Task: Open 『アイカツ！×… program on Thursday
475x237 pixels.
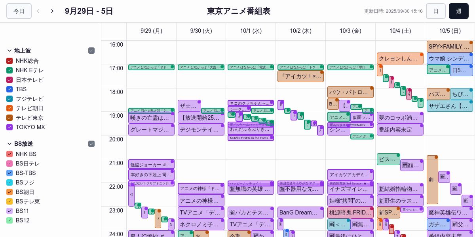Action: click(x=300, y=76)
